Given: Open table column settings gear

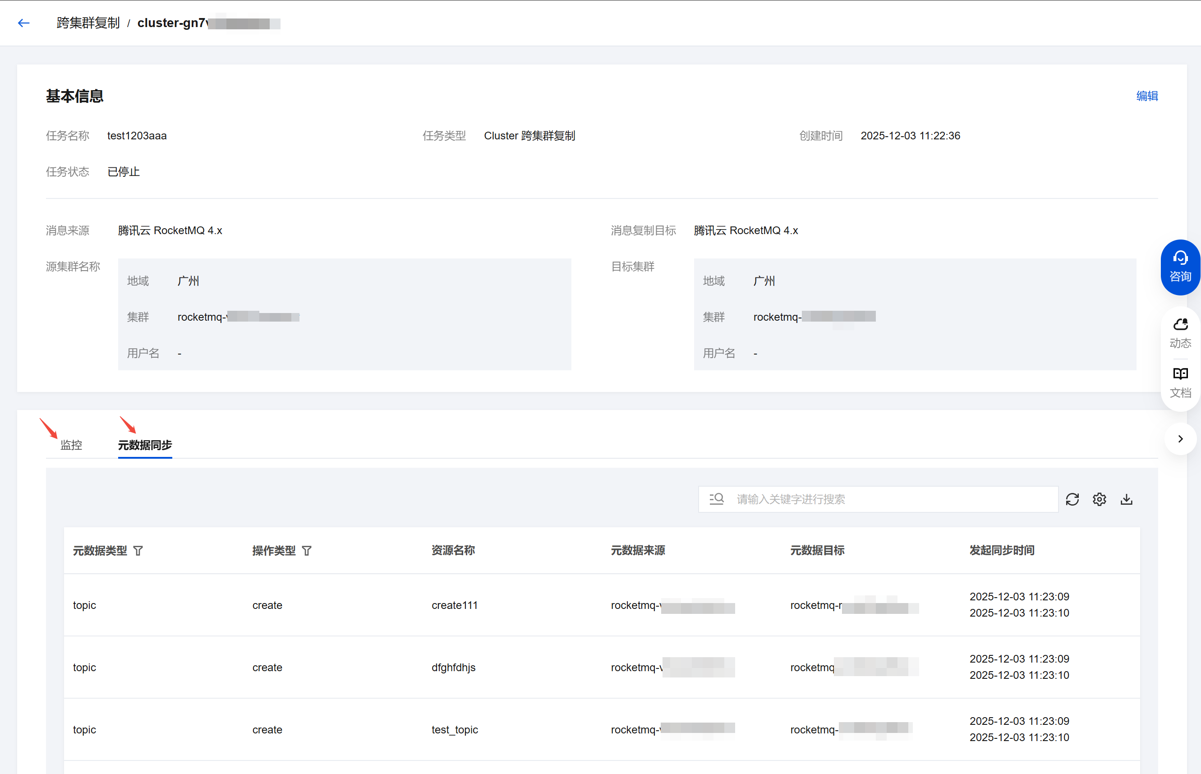Looking at the screenshot, I should tap(1099, 499).
